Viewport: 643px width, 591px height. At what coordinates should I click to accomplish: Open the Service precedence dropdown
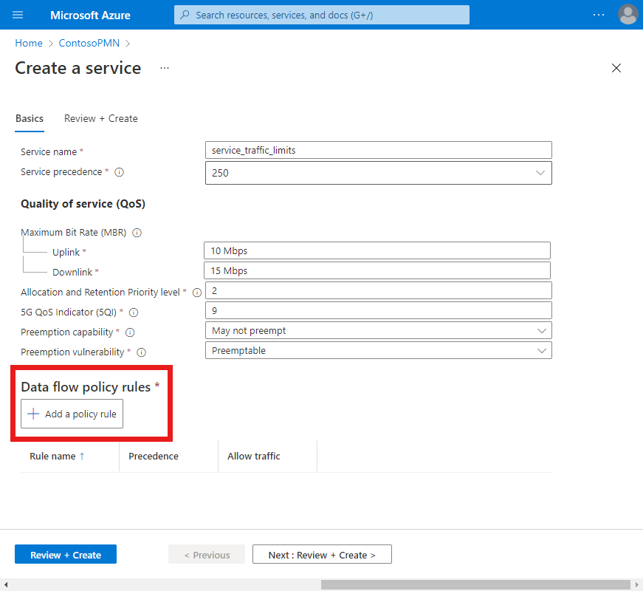coord(543,172)
